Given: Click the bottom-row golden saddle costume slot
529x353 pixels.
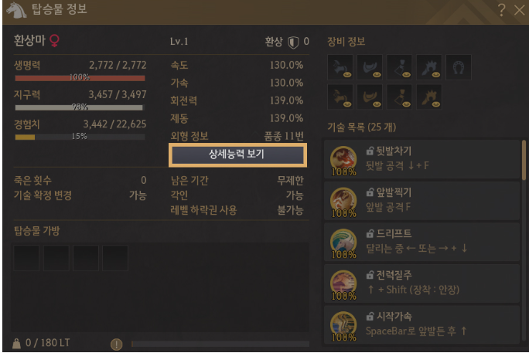Looking at the screenshot, I should point(370,97).
